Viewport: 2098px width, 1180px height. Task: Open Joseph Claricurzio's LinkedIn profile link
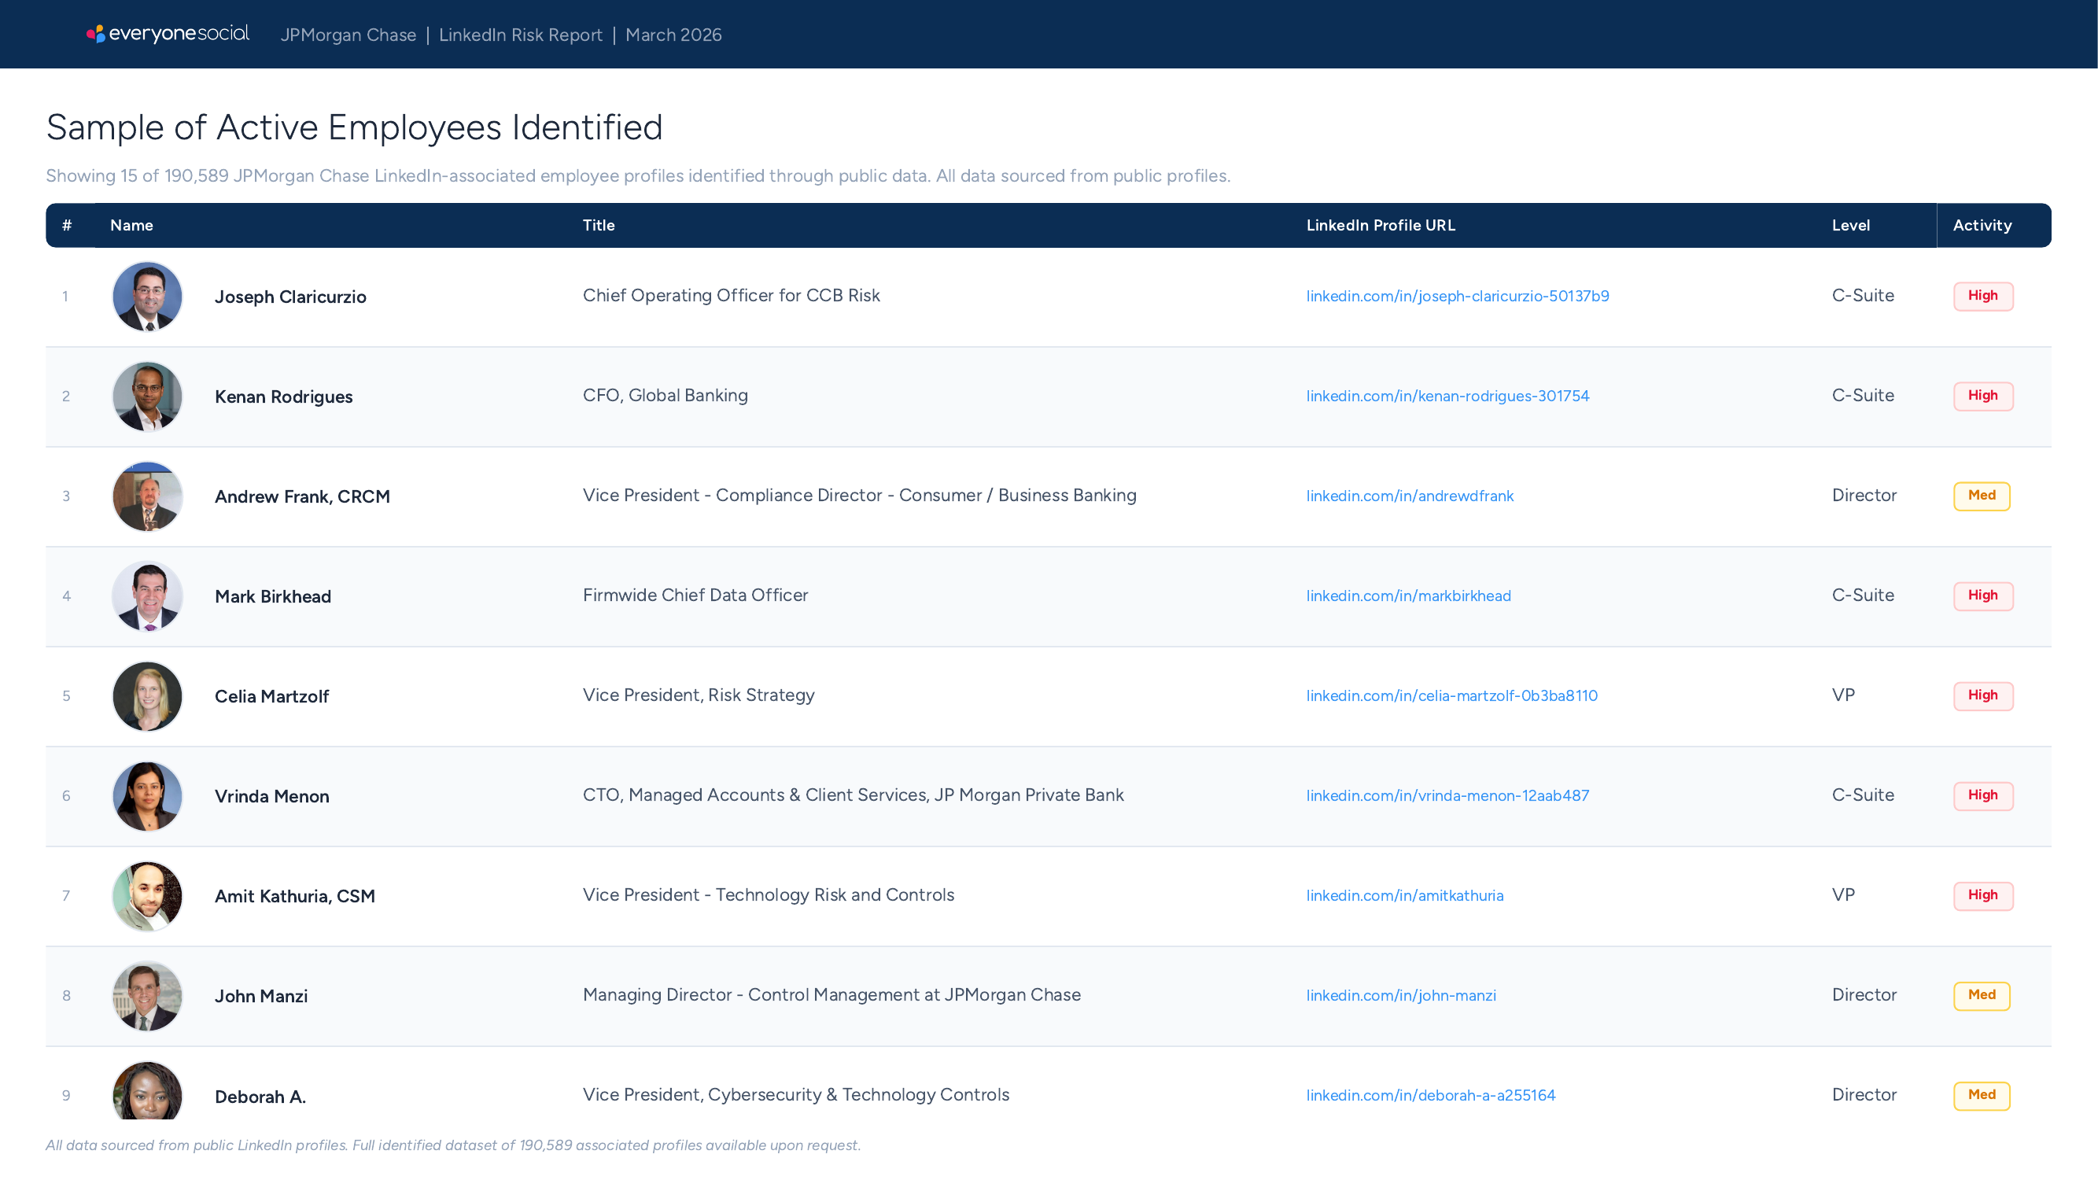tap(1457, 296)
